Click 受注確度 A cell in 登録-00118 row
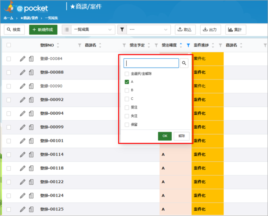The image size is (268, 216). 175,168
